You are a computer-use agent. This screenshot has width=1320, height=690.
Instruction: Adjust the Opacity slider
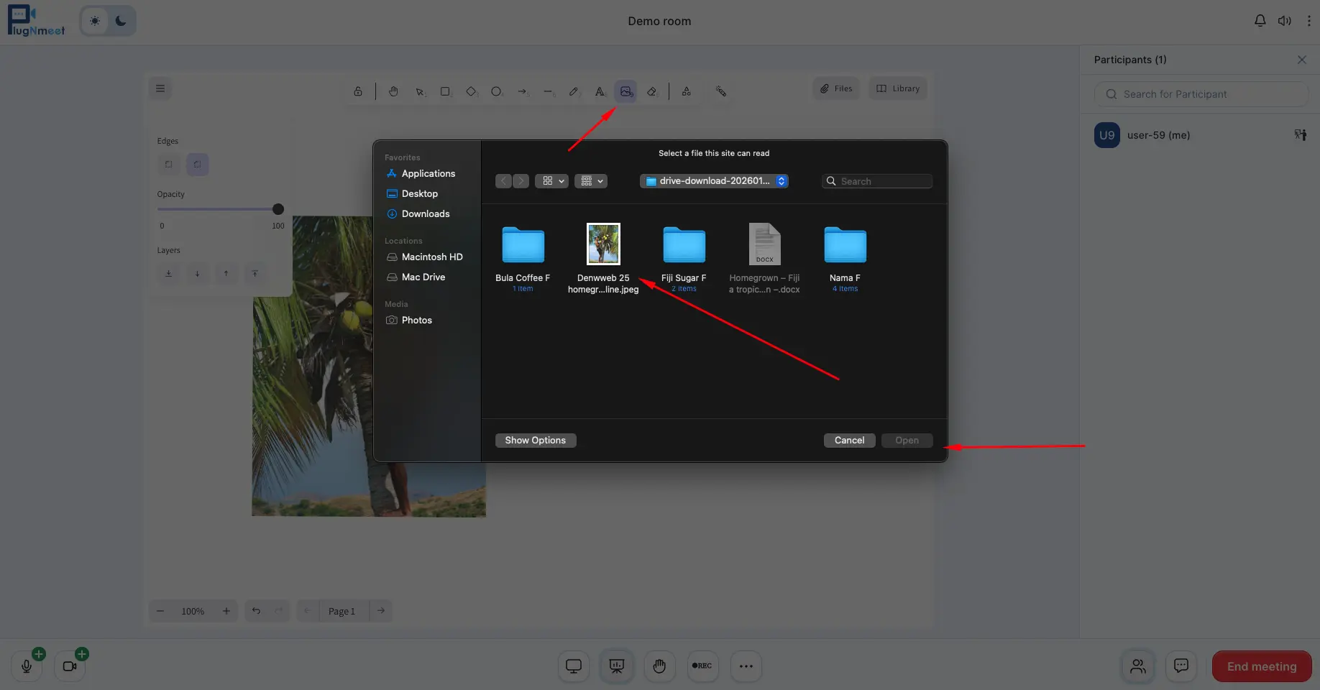click(x=277, y=208)
